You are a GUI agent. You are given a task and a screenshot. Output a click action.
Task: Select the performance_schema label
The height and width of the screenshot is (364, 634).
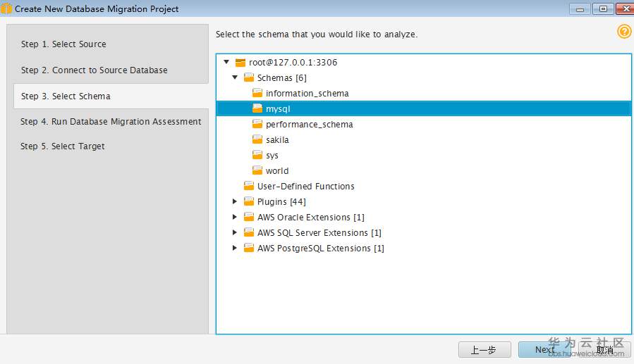click(310, 125)
